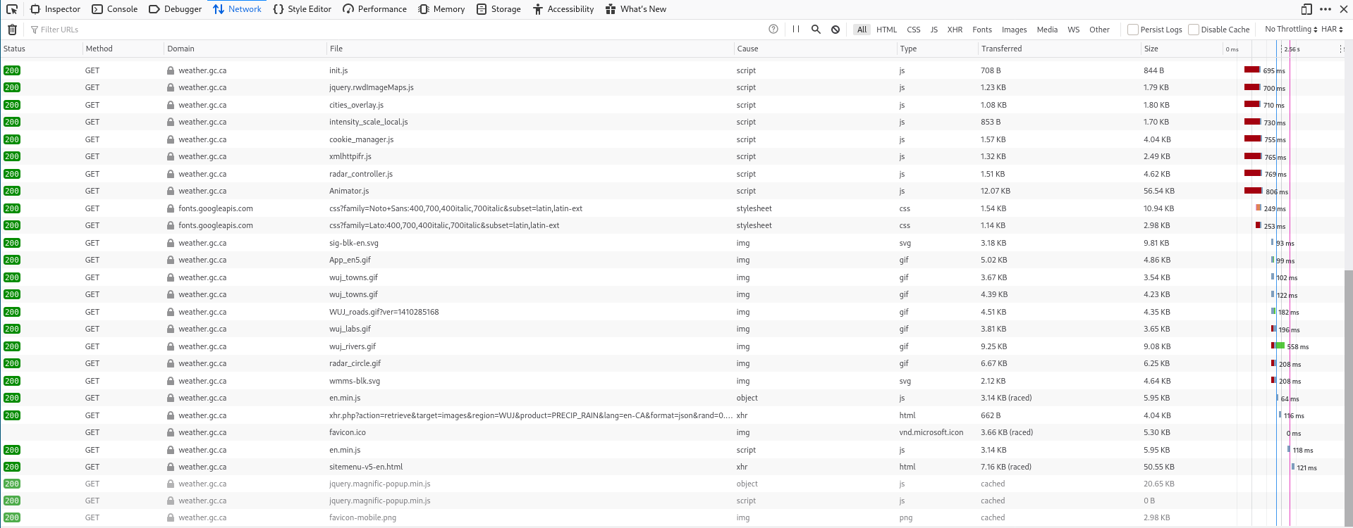
Task: Enable the Persist Logs checkbox
Action: click(x=1133, y=30)
